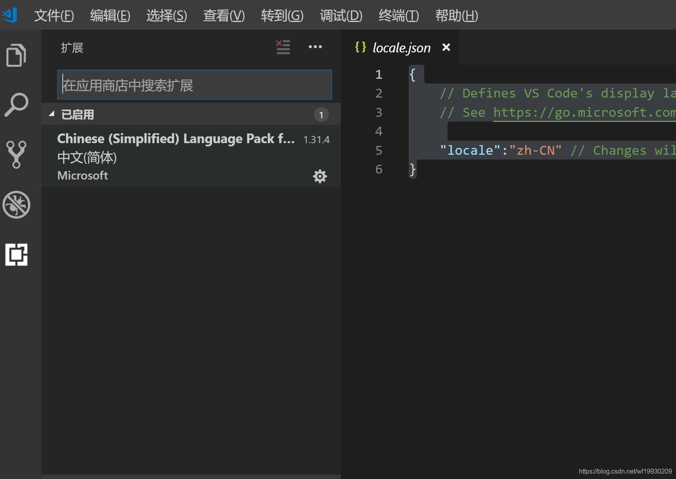Click line number 5 in gutter

click(x=379, y=150)
